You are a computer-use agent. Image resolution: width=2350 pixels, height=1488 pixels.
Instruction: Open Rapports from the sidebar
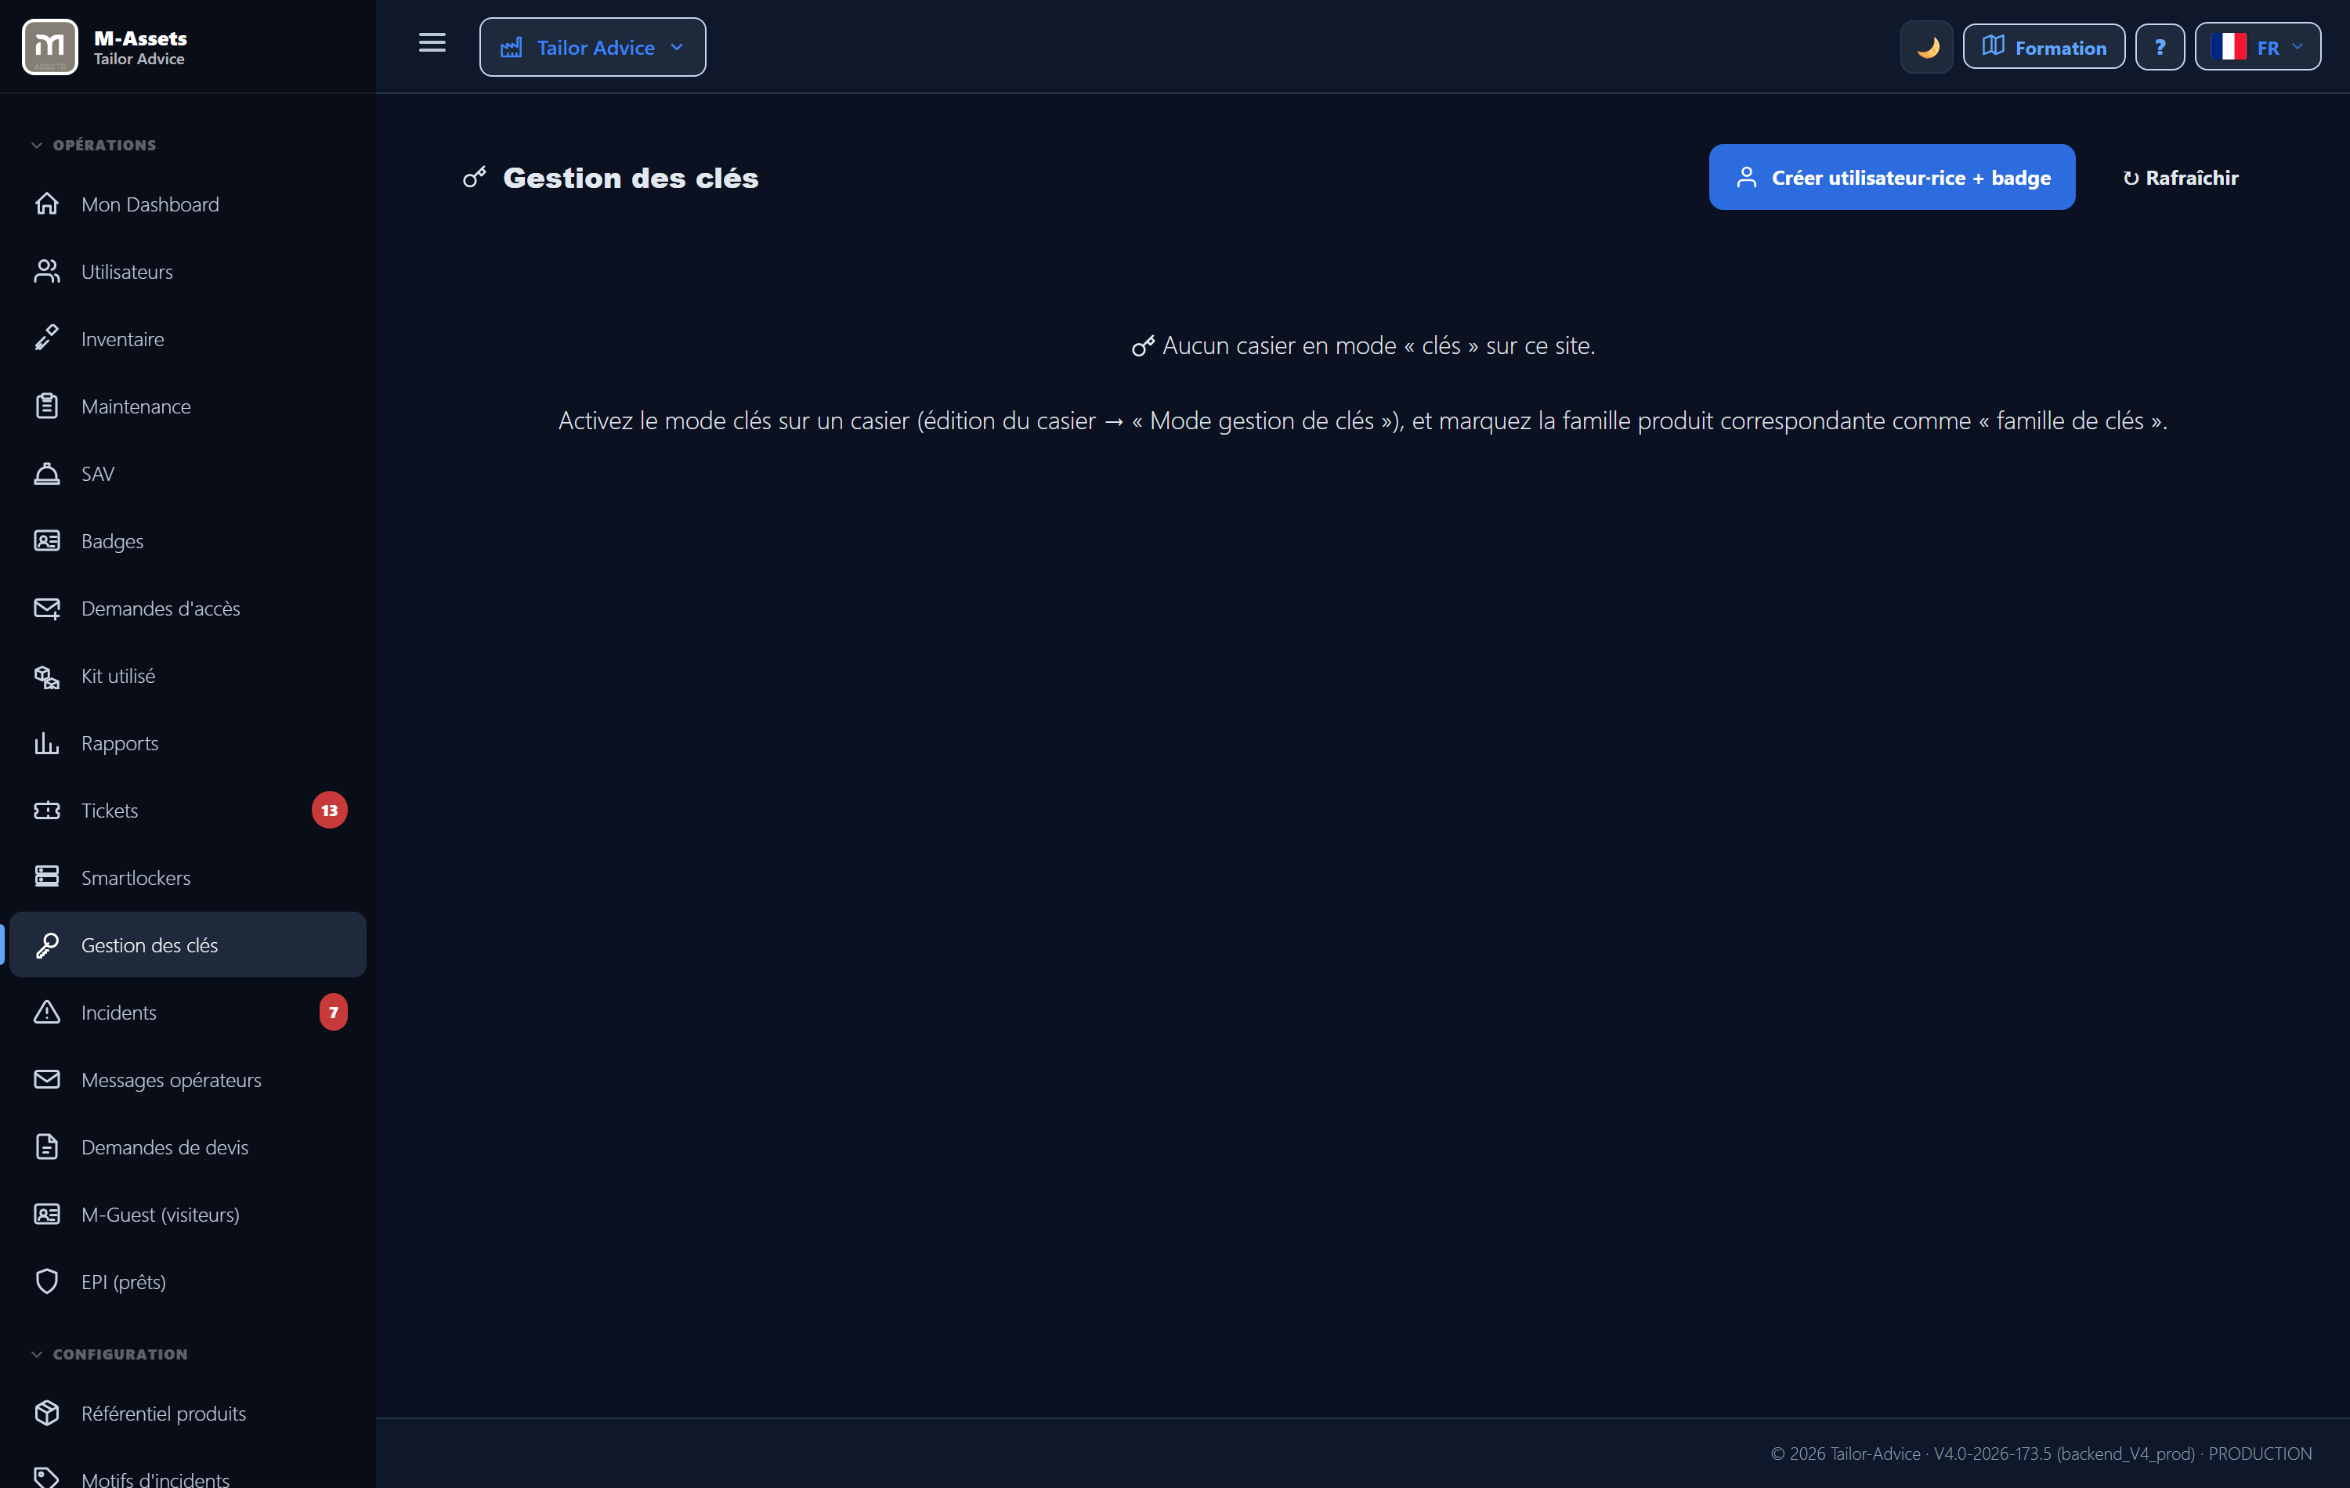pos(187,742)
